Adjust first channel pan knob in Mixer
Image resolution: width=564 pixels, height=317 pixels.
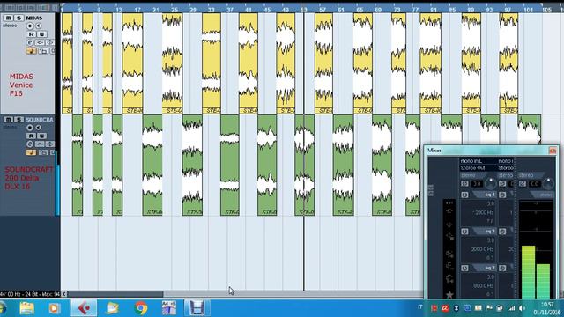point(490,183)
